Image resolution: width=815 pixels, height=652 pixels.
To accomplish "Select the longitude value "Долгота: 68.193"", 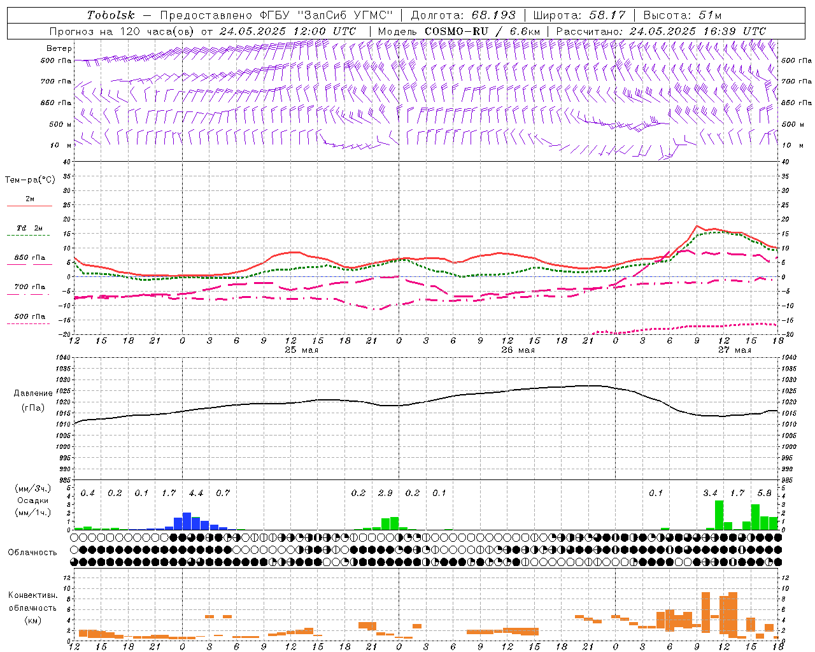I will (x=463, y=15).
